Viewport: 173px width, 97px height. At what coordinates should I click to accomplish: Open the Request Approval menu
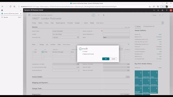pos(60,23)
